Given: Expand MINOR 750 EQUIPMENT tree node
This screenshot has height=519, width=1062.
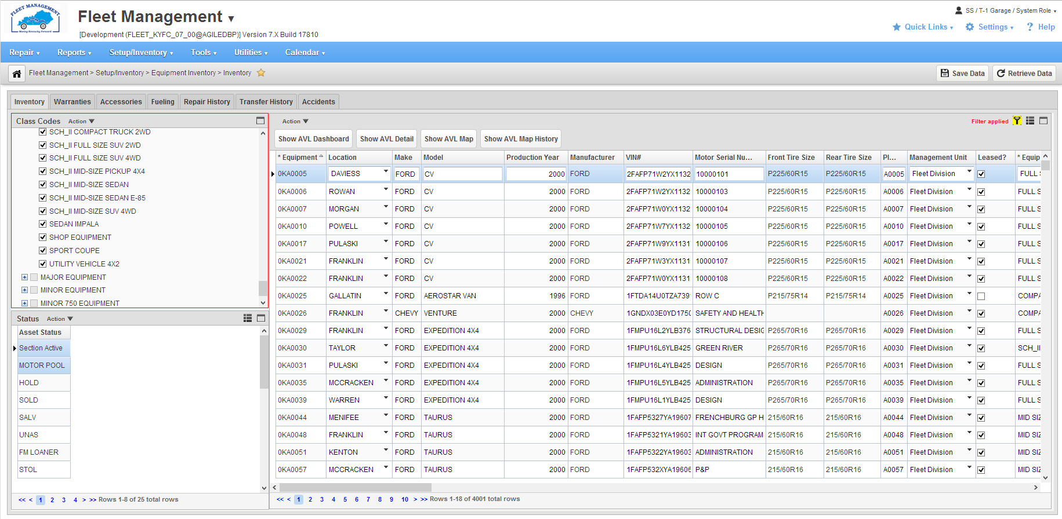Looking at the screenshot, I should pos(24,303).
